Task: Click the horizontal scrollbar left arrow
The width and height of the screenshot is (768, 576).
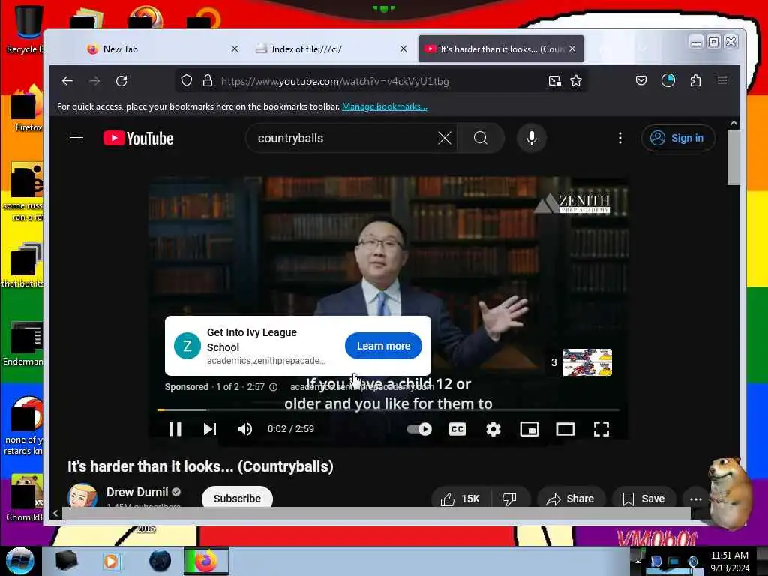Action: 55,513
